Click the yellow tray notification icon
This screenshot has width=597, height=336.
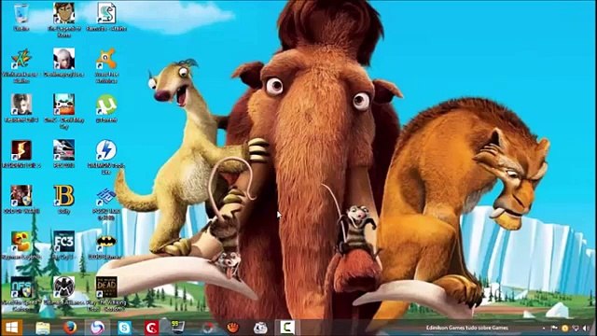click(x=565, y=328)
